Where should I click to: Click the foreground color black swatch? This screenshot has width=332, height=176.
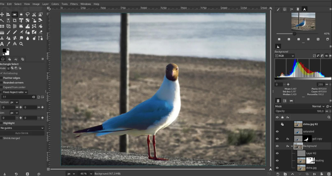pos(4,51)
